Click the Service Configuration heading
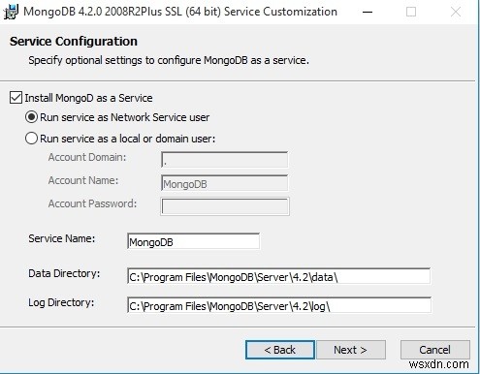Screen dimensions: 480x374 (x=74, y=42)
